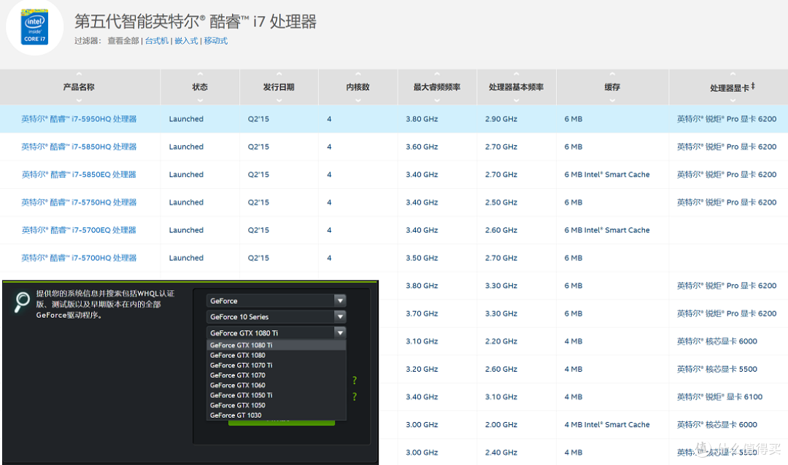The height and width of the screenshot is (465, 788).
Task: Click the down arrow below the 缓存 header
Action: point(612,100)
